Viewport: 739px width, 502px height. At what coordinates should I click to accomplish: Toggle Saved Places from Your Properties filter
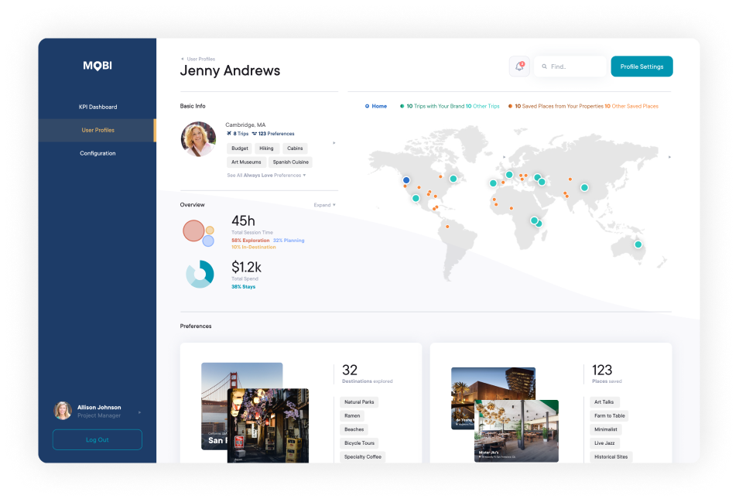coord(557,106)
